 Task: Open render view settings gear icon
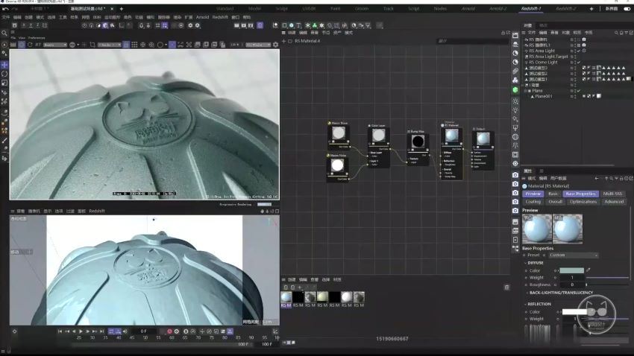tap(276, 45)
